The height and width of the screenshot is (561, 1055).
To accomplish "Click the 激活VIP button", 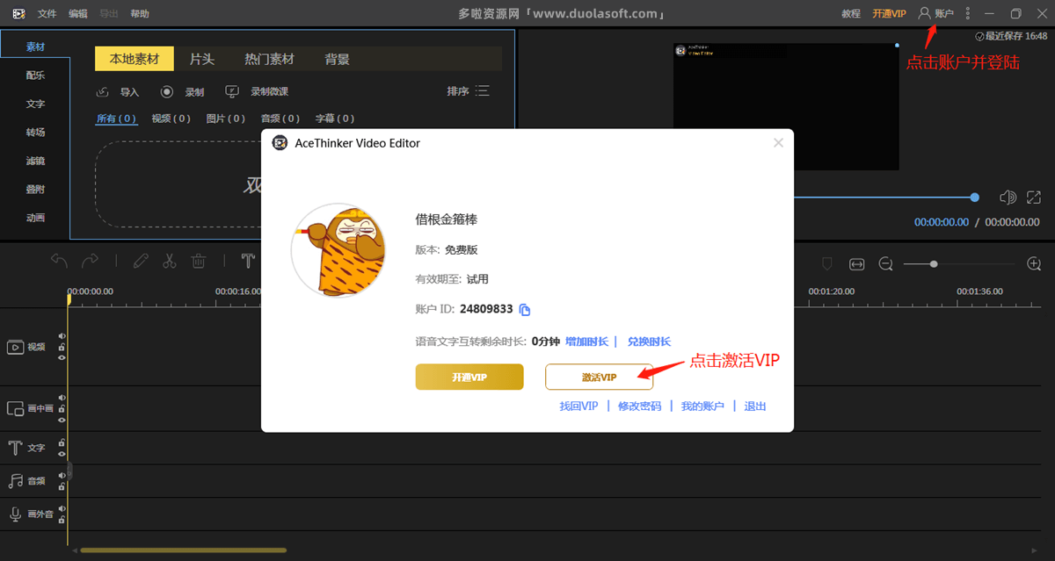I will pos(599,377).
